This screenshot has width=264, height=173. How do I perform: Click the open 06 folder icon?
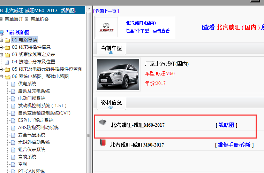click(7, 77)
